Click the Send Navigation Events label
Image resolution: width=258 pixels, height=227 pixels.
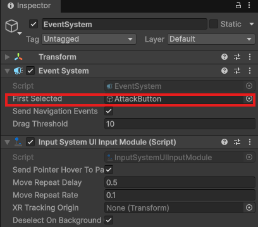(x=55, y=111)
